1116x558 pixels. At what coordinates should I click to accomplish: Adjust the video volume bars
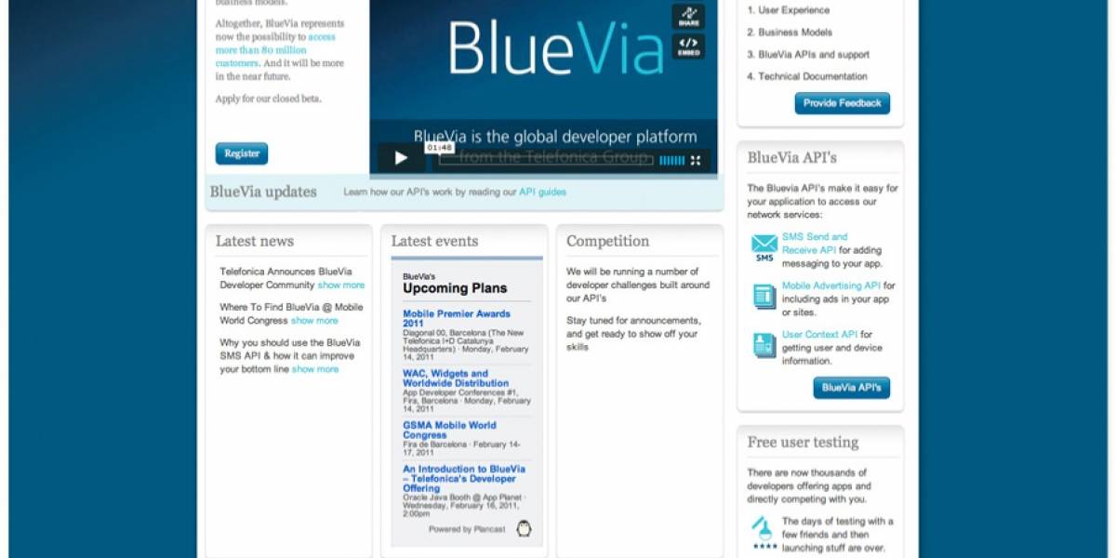[671, 160]
